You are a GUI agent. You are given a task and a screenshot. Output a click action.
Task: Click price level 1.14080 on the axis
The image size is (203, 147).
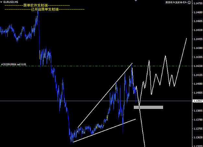point(198,84)
